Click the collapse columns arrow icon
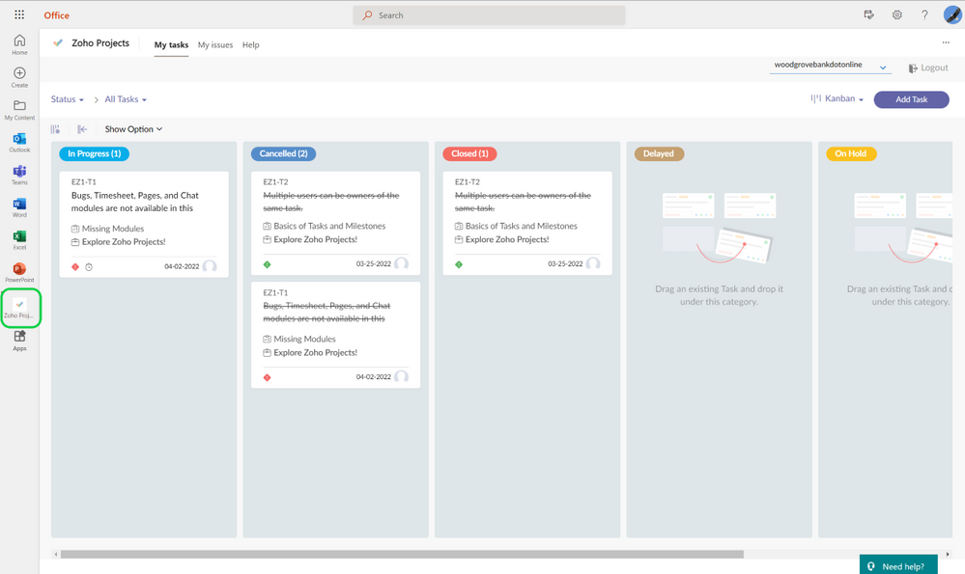Screen dimensions: 965x574 [x=82, y=129]
